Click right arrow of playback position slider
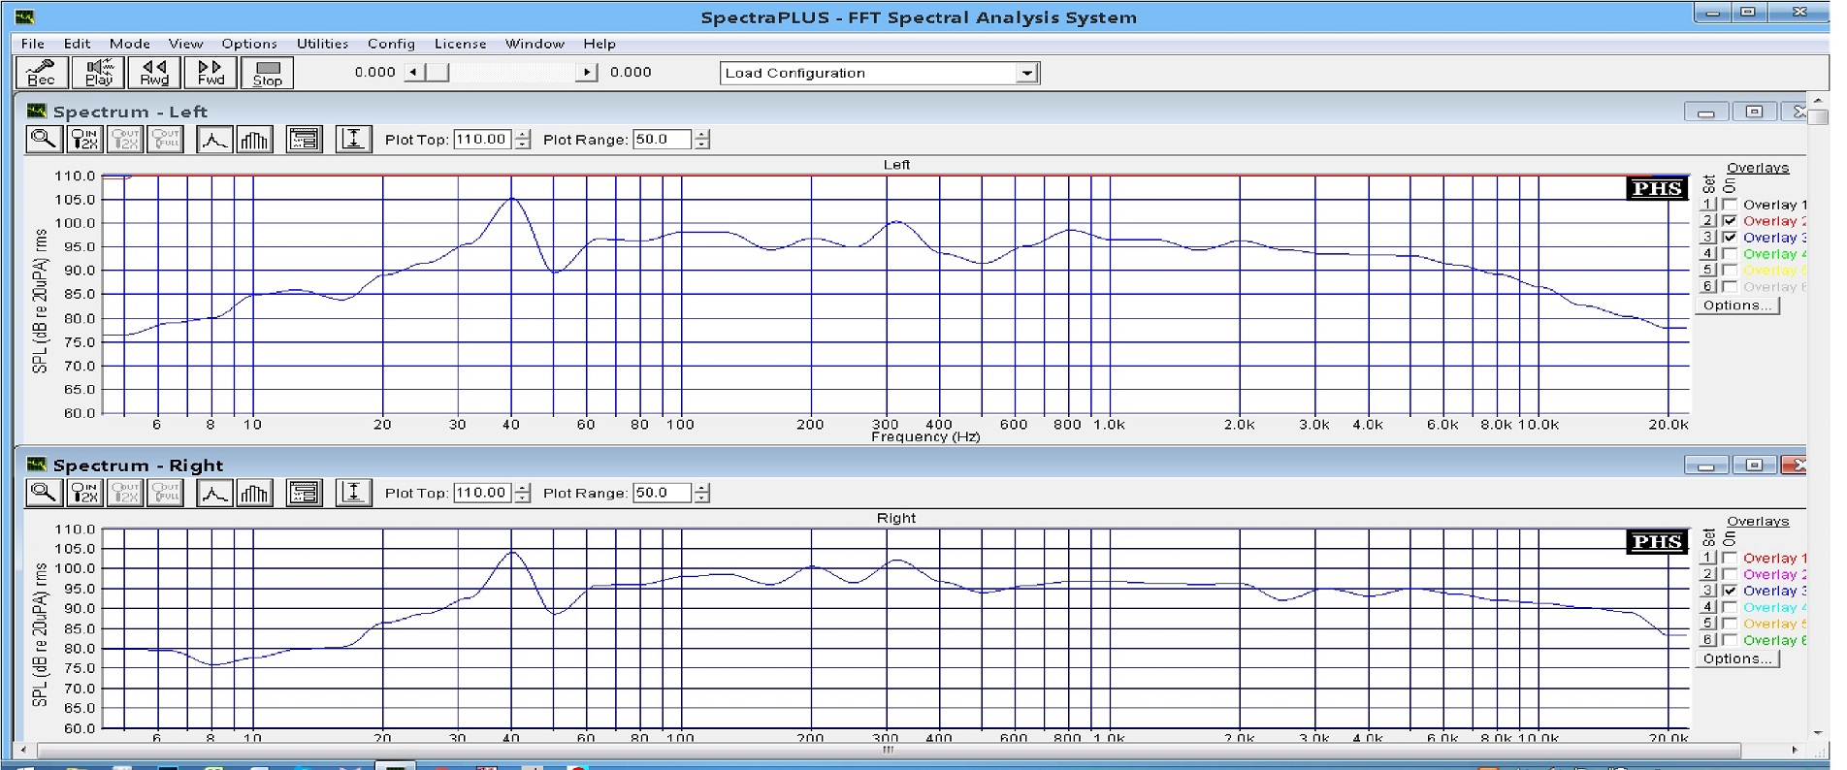Viewport: 1847px width, 770px height. pyautogui.click(x=586, y=73)
